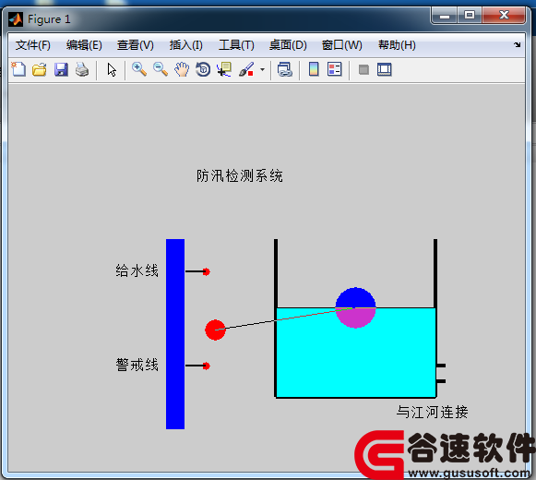
Task: Open the 文件(F) menu
Action: point(33,45)
